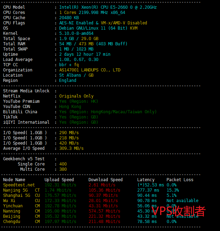Click the AS147001 LANDUPS CO., LTD organization
Viewport: 220px width, 231px height.
pyautogui.click(x=90, y=70)
